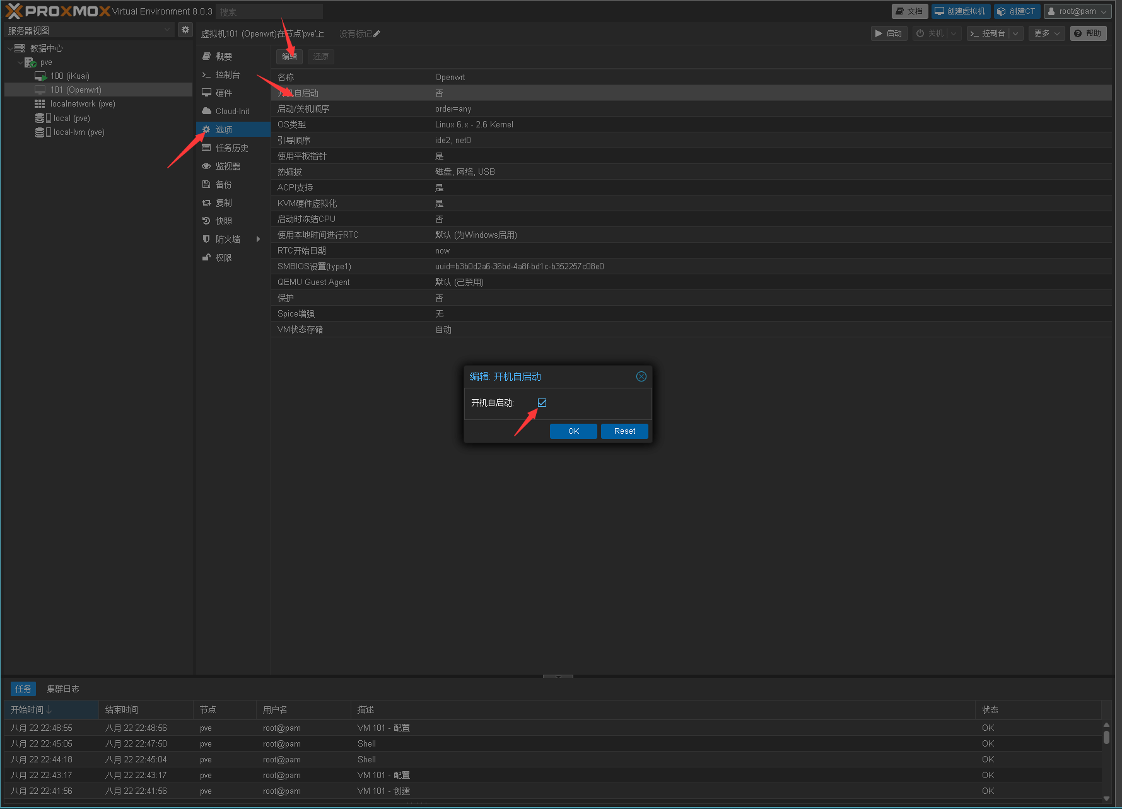1122x809 pixels.
Task: Click the edit tags pencil icon
Action: [x=377, y=34]
